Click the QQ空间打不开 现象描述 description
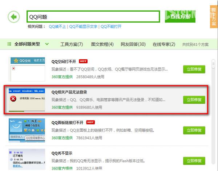 pyautogui.click(x=110, y=69)
